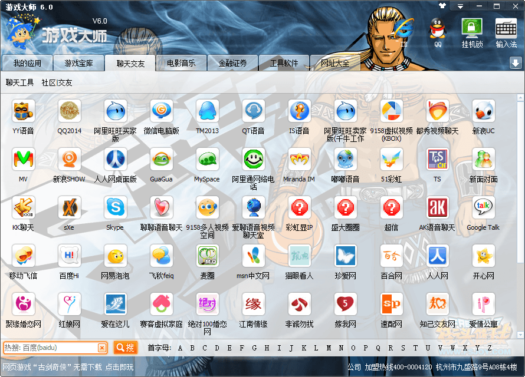Open the 工具软件 tab

click(x=284, y=63)
